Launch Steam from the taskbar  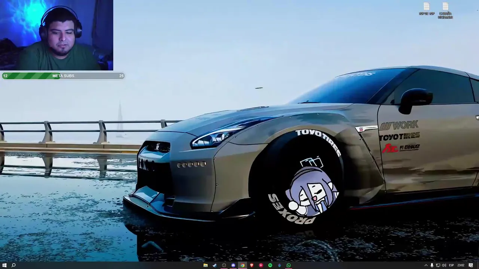(x=215, y=265)
